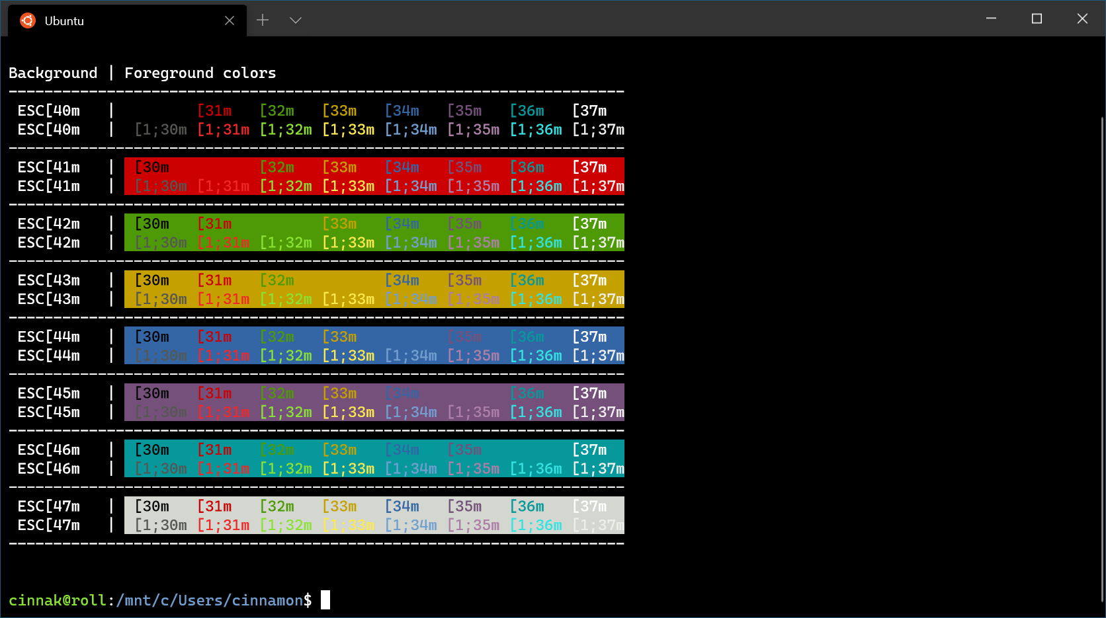The image size is (1106, 618).
Task: Select the Ubuntu tab title text
Action: pyautogui.click(x=64, y=20)
